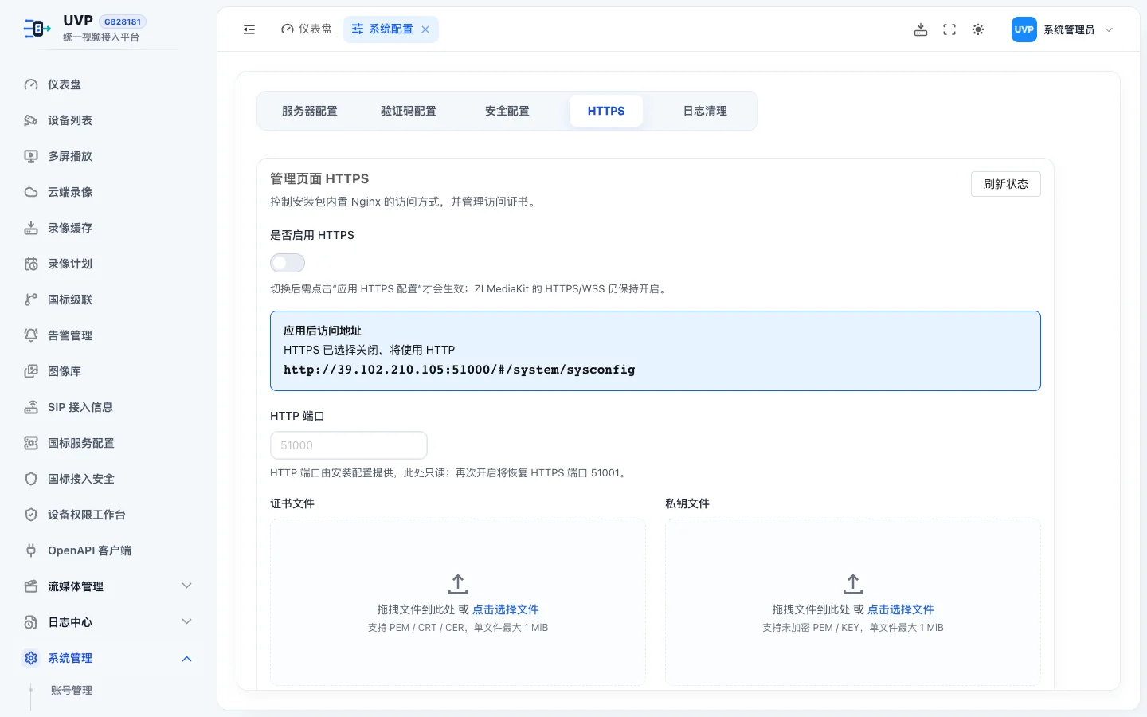
Task: Open 录像缓存 in the sidebar
Action: (108, 228)
